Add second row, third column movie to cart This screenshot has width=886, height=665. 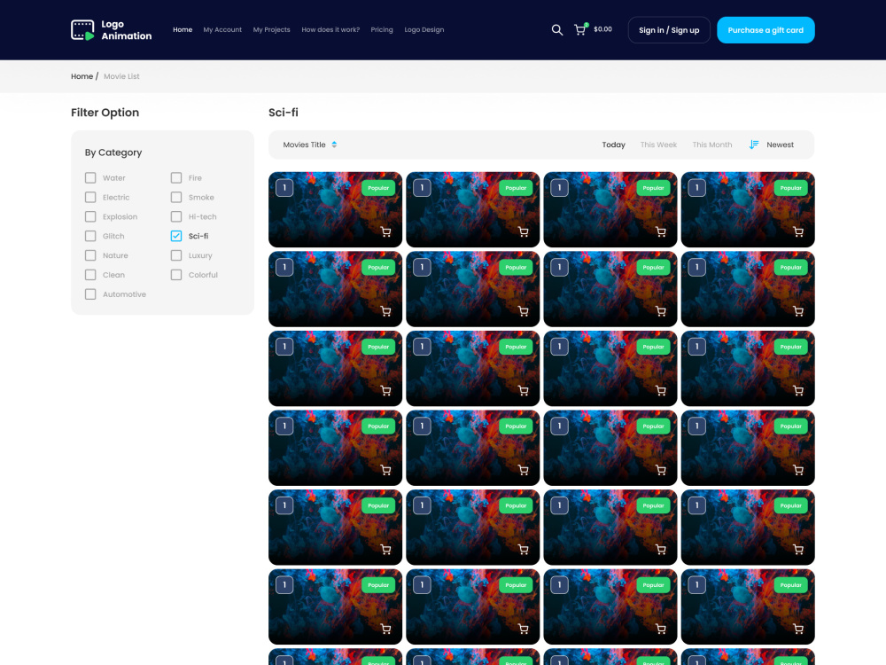(661, 311)
